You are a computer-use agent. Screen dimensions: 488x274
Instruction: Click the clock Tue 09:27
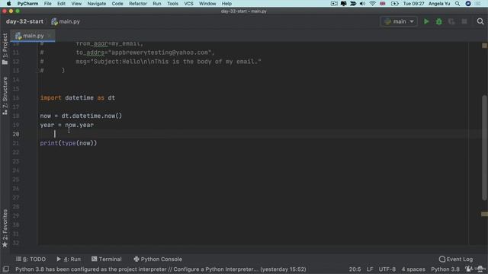coord(413,4)
